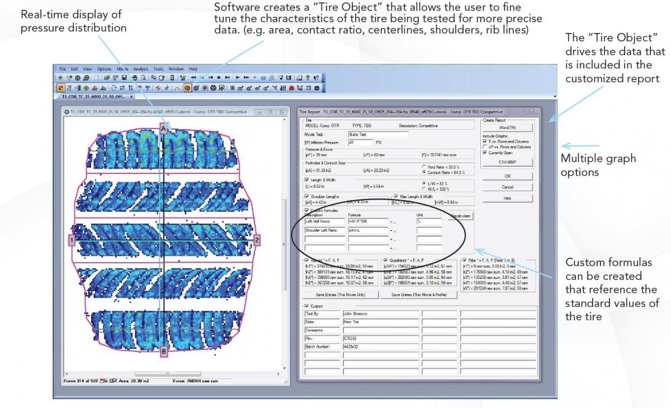The width and height of the screenshot is (671, 408).
Task: Click the Recalculate button
Action: [x=461, y=216]
